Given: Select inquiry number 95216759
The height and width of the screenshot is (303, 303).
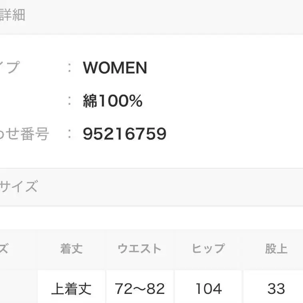Looking at the screenshot, I should (x=124, y=134).
